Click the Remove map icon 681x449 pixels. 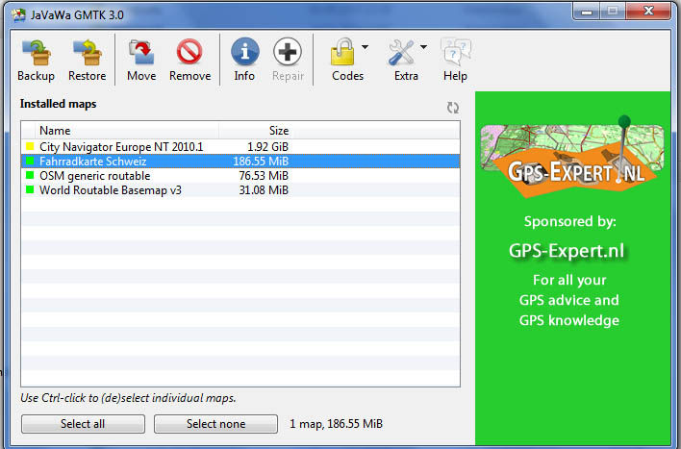click(x=189, y=54)
